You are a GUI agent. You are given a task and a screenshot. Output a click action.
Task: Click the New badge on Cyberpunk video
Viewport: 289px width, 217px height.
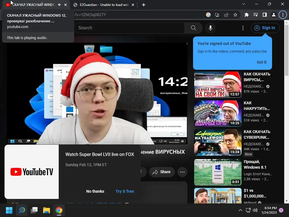248,154
